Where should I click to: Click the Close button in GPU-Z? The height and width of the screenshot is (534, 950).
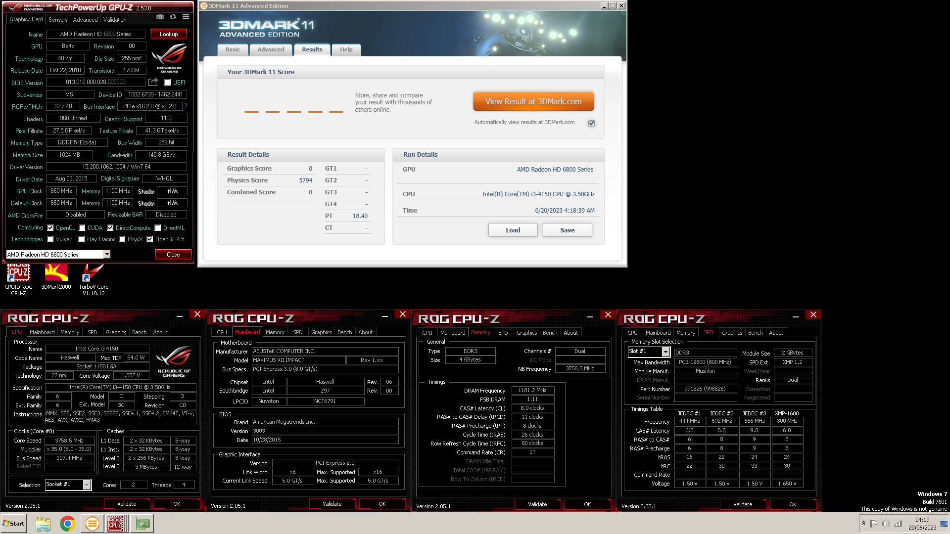click(x=173, y=255)
